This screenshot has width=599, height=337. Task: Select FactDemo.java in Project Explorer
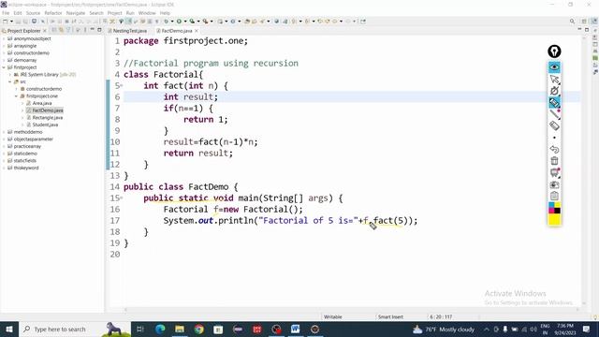coord(44,110)
